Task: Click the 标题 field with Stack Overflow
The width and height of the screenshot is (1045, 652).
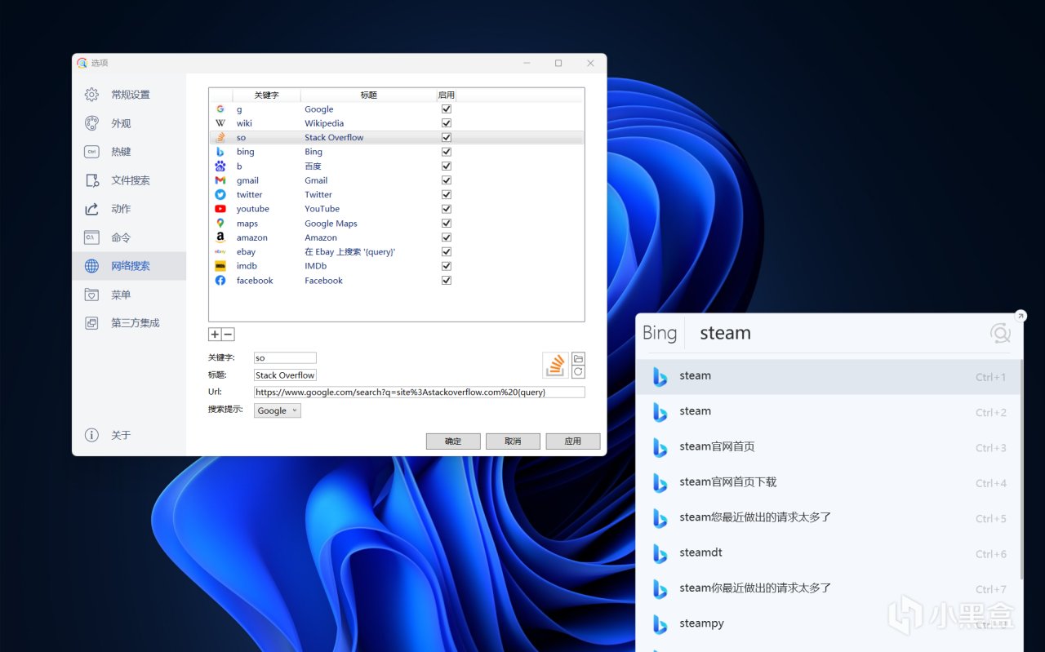Action: pyautogui.click(x=285, y=375)
